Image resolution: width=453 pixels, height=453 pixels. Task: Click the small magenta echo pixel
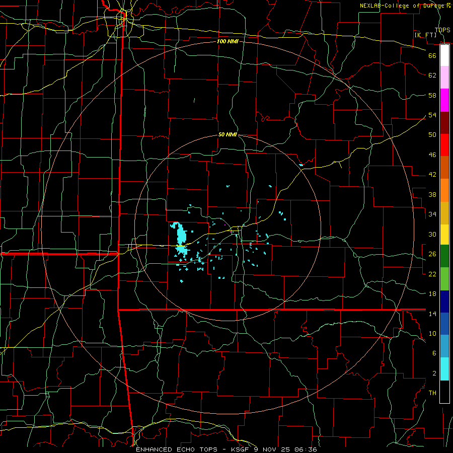click(x=225, y=225)
